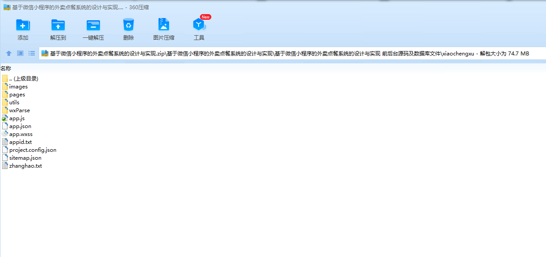Viewport: 546px width, 257px height.
Task: Select the pages folder icon
Action: (5, 94)
